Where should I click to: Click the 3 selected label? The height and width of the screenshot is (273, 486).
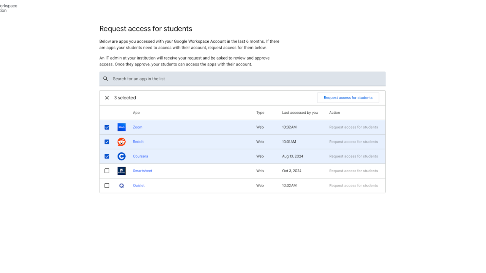[x=125, y=98]
